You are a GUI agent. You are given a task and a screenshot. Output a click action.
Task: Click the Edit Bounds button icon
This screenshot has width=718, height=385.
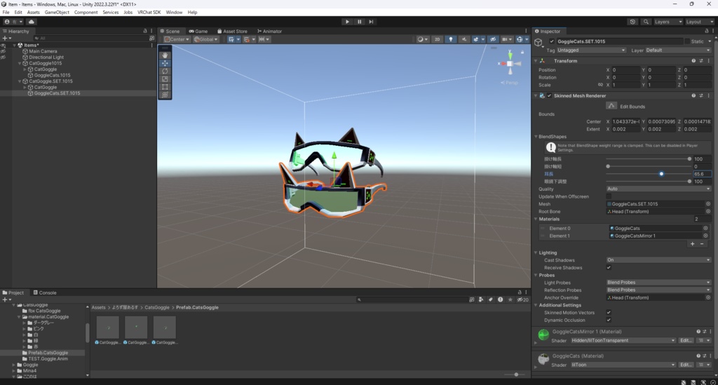(x=611, y=106)
